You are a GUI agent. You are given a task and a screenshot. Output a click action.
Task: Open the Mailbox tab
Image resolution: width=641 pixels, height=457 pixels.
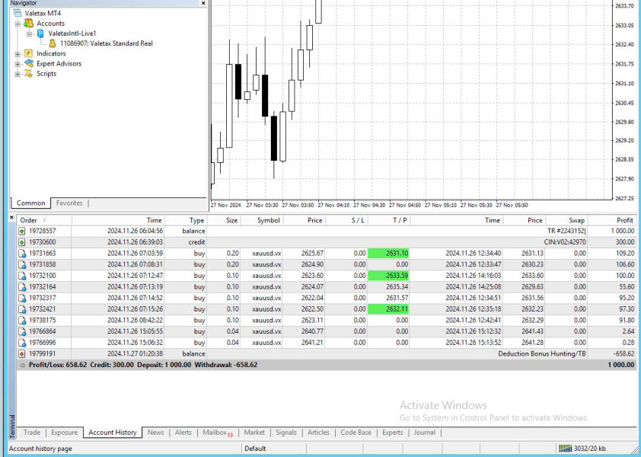218,433
